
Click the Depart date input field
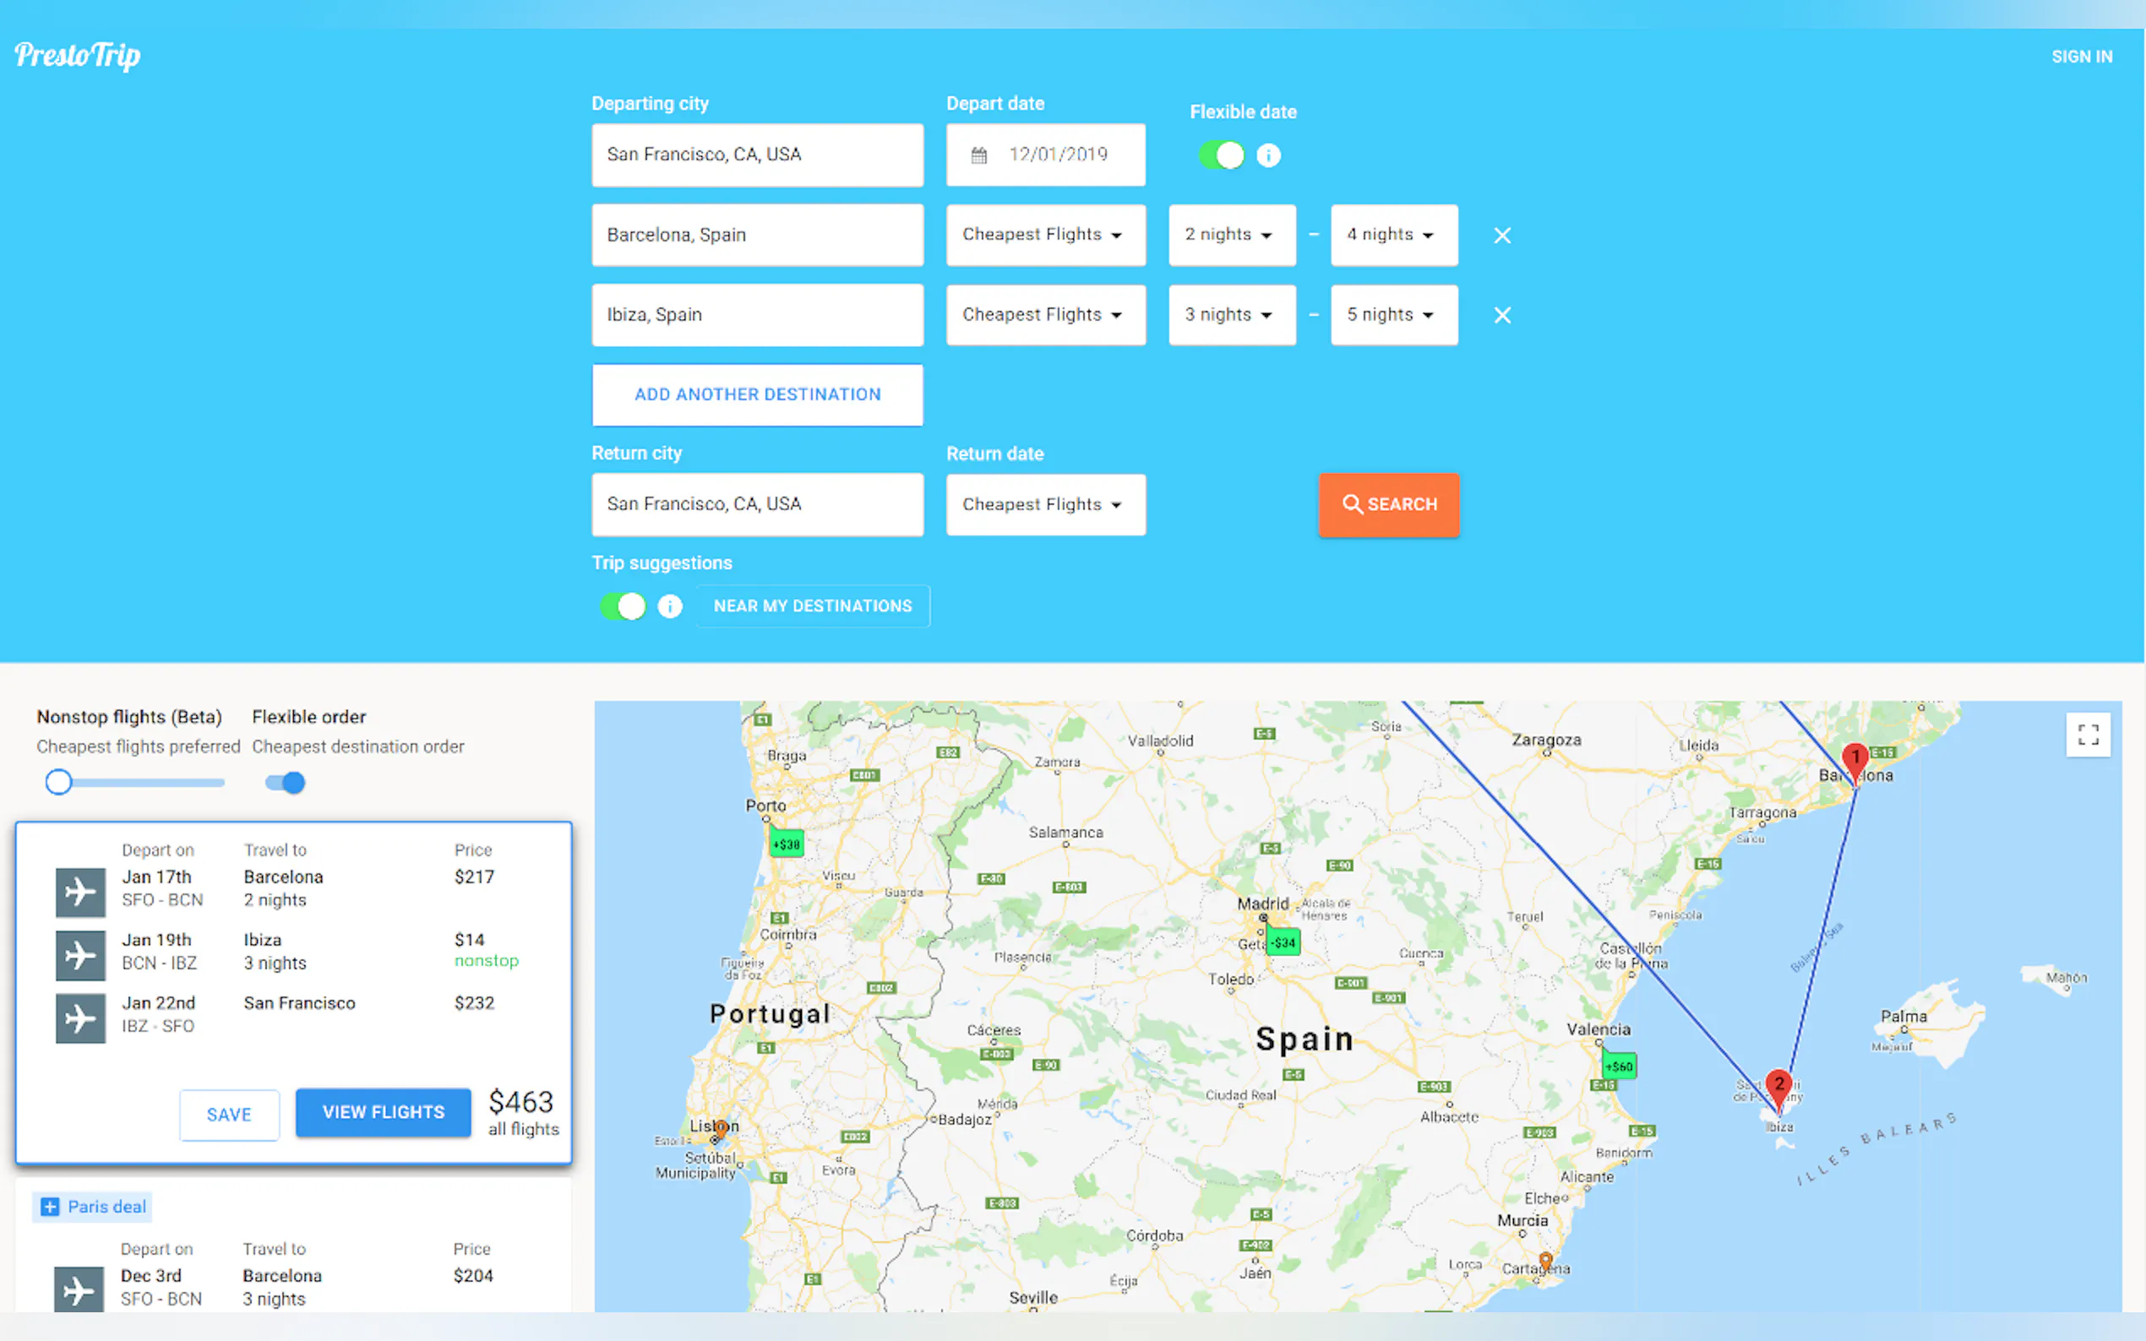point(1045,155)
